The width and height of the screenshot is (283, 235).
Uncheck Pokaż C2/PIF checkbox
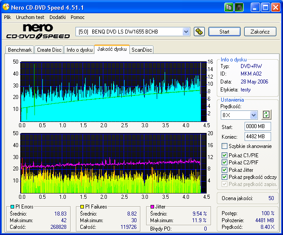(224, 163)
